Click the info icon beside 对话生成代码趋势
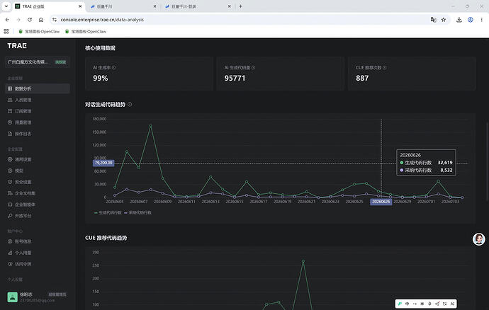Image resolution: width=489 pixels, height=310 pixels. click(130, 104)
